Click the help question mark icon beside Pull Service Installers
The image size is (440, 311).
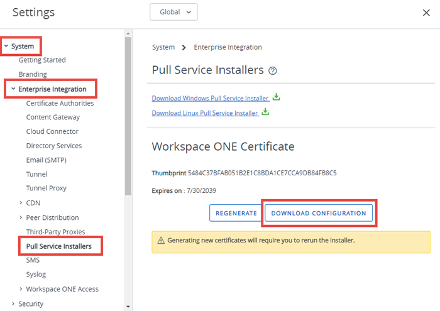(272, 70)
